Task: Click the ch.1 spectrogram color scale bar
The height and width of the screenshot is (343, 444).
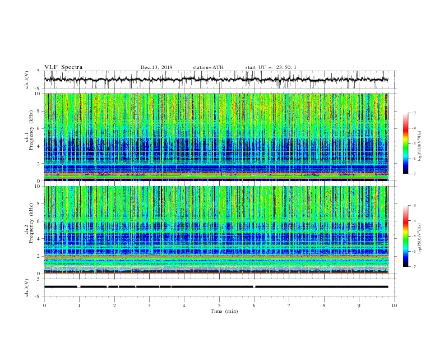Action: (x=406, y=143)
